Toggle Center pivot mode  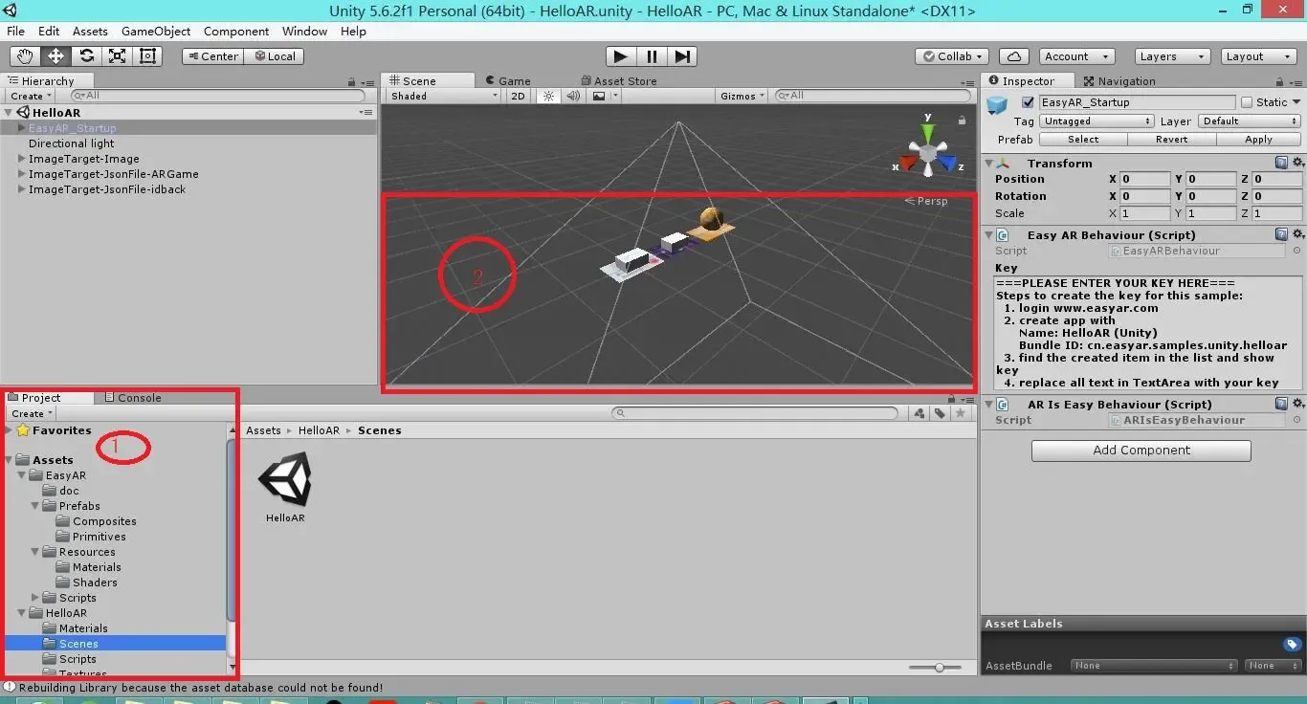(212, 56)
